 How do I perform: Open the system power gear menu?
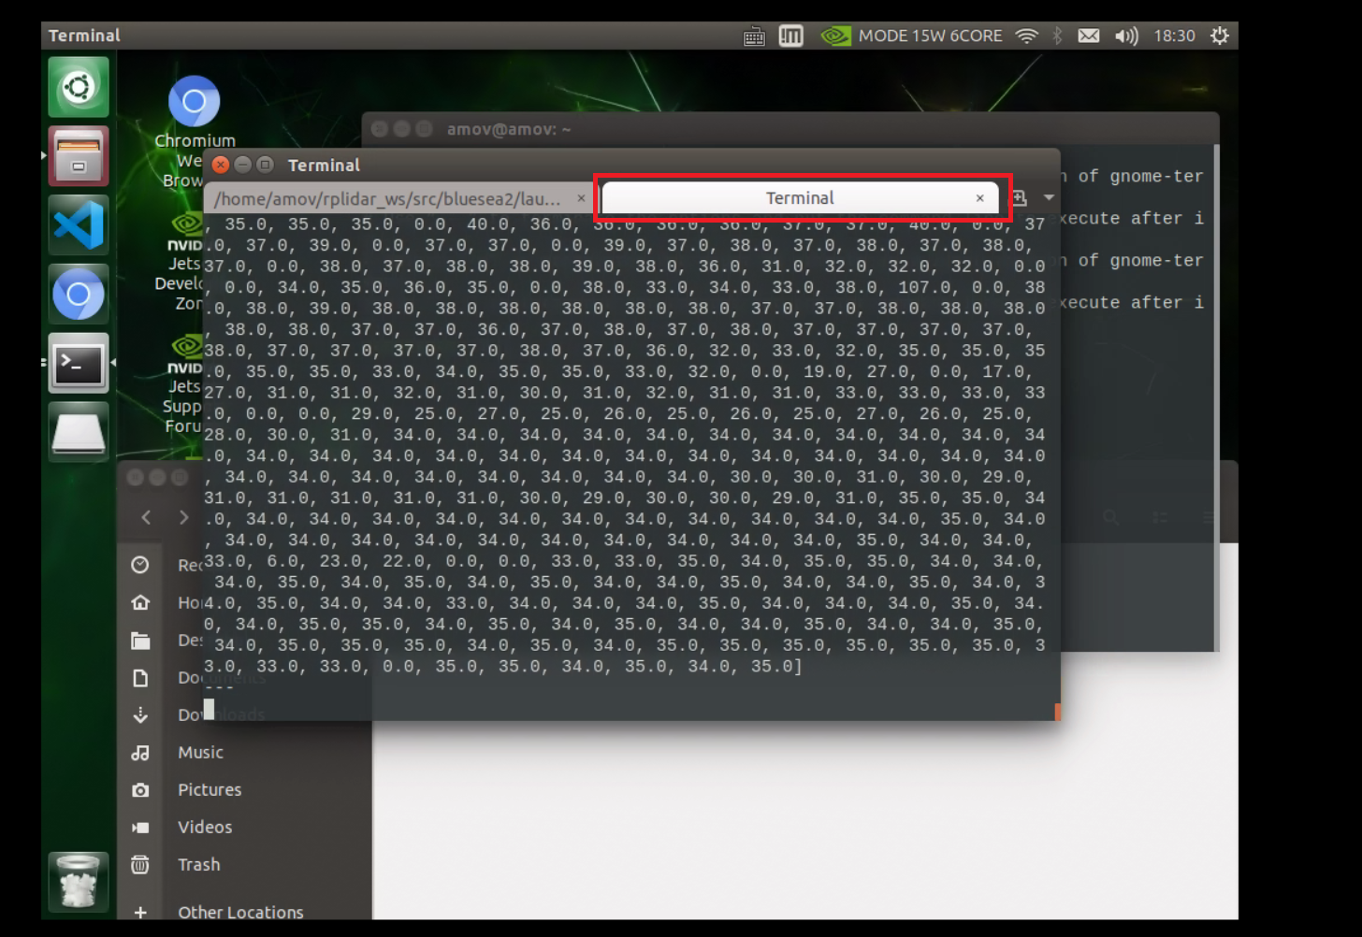pyautogui.click(x=1220, y=36)
